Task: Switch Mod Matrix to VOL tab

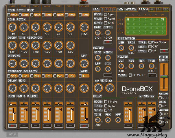Action: [152, 10]
